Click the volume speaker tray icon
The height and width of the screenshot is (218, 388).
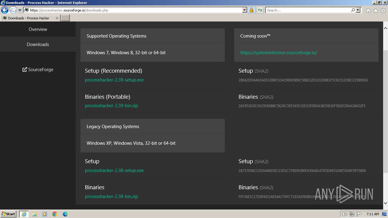pos(345,214)
